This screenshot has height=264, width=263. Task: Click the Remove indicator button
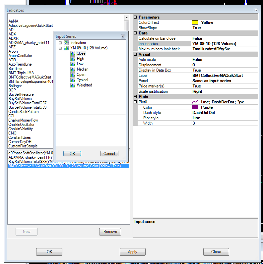tap(110, 232)
